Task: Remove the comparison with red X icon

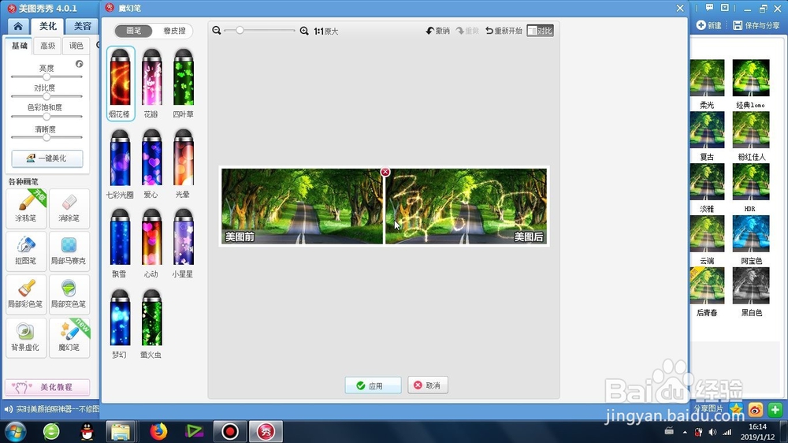Action: 385,172
